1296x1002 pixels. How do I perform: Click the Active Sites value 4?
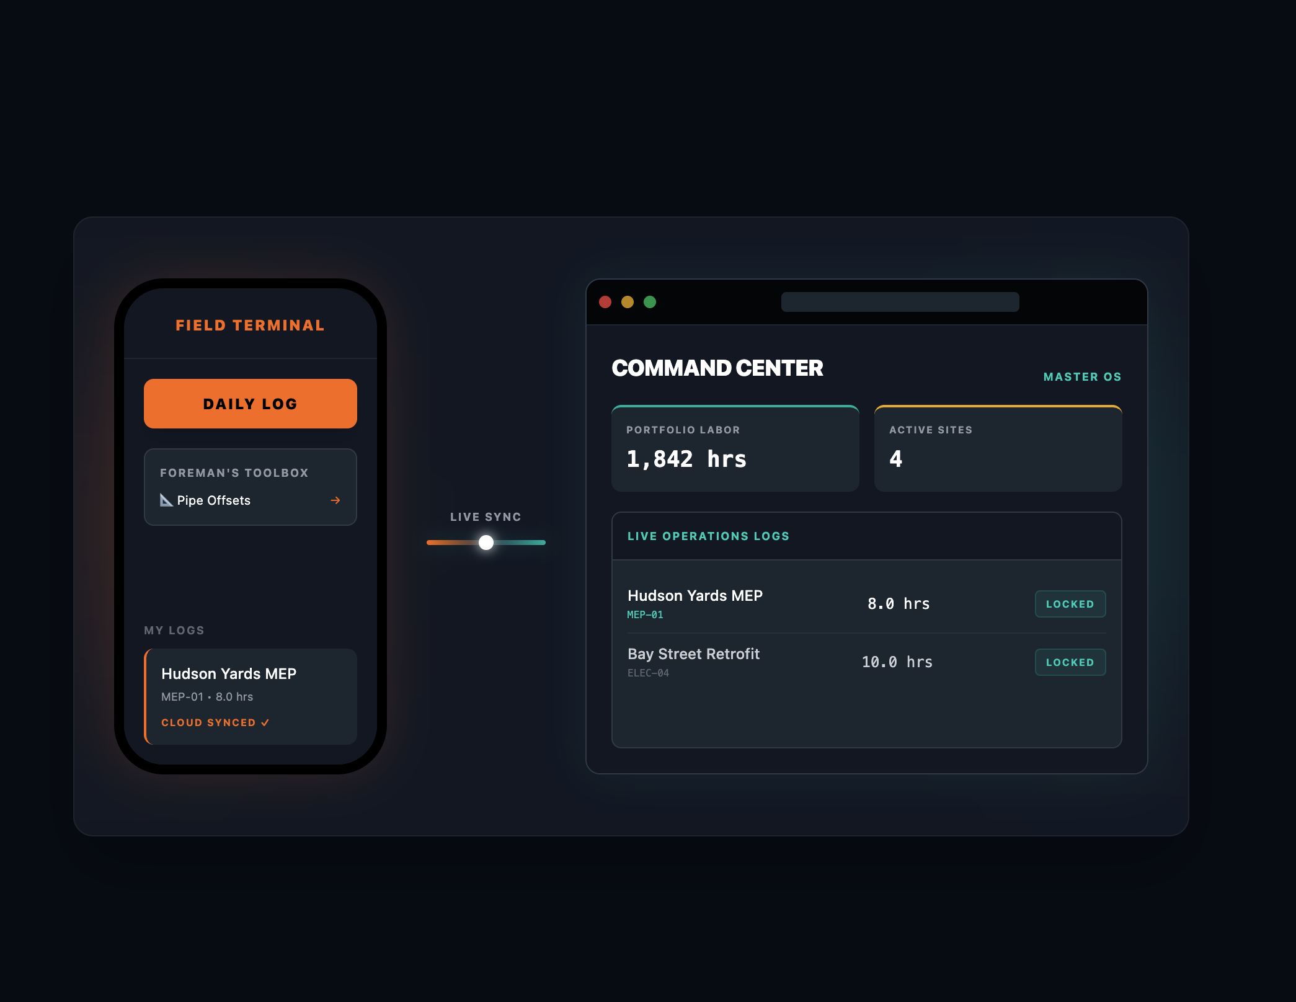896,459
